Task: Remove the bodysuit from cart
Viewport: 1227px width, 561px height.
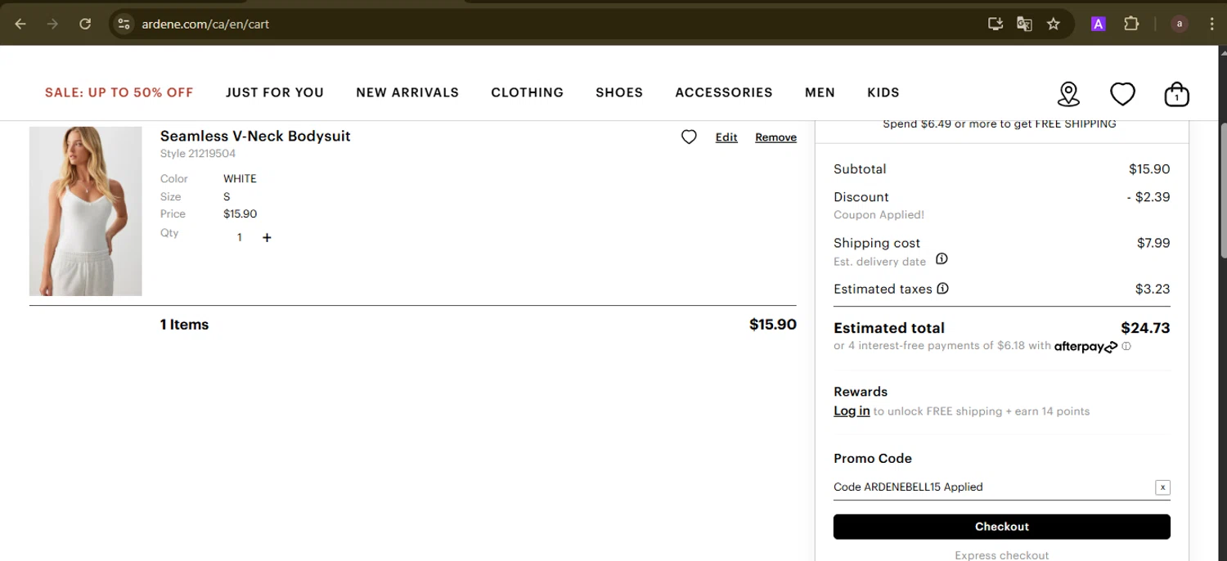Action: click(x=775, y=137)
